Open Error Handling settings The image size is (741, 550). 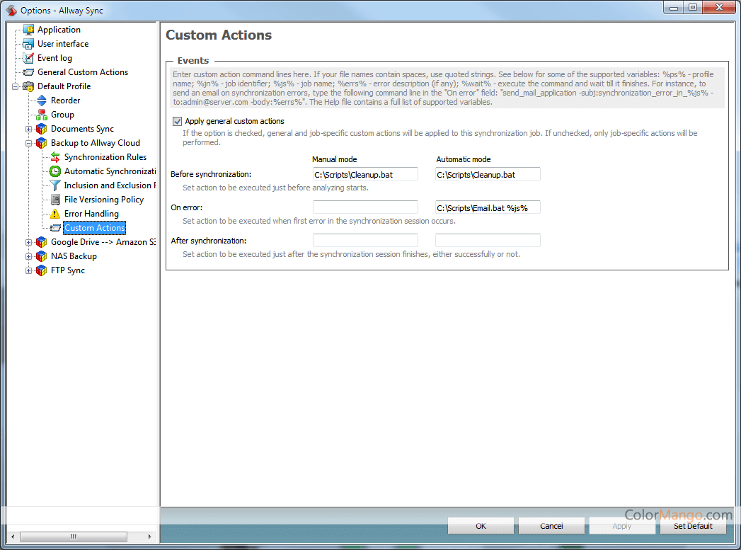coord(91,214)
